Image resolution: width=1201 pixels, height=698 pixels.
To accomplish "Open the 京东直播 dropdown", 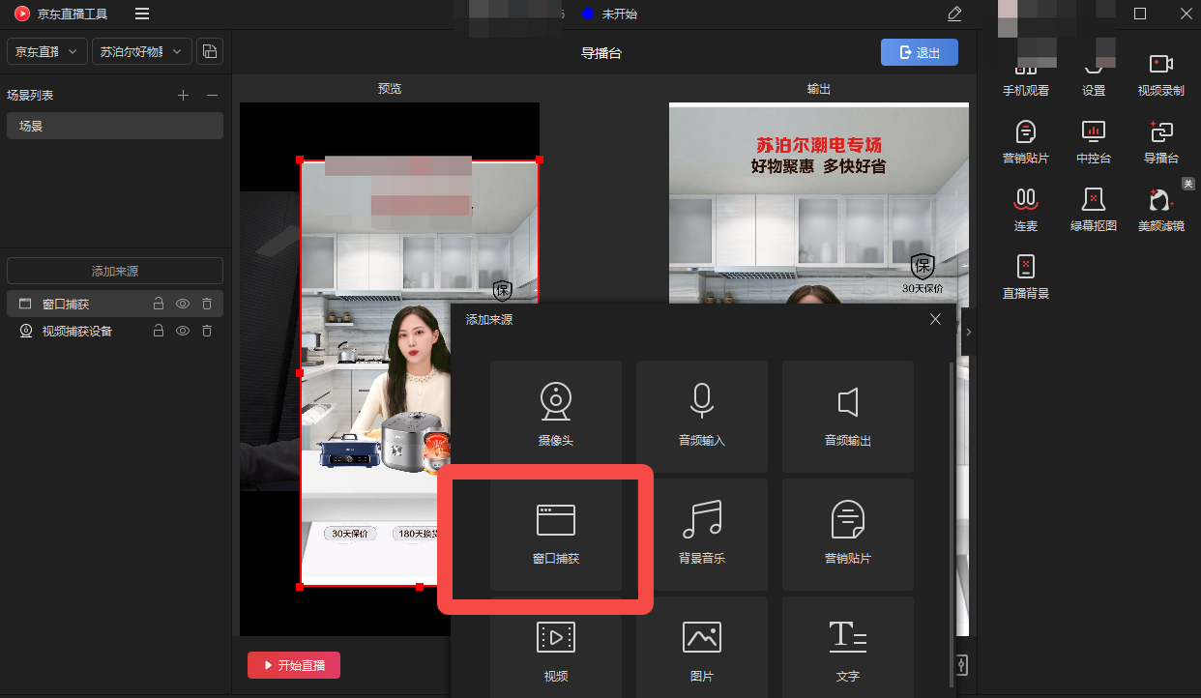I will click(x=47, y=51).
